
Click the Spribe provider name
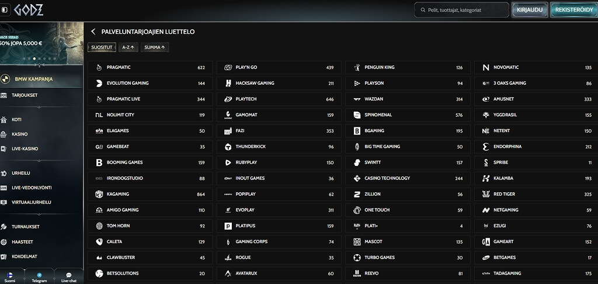[x=500, y=162]
